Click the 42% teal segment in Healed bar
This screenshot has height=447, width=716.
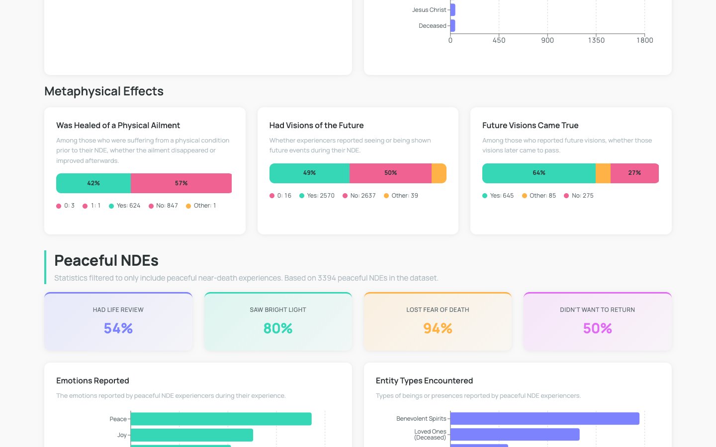(93, 183)
